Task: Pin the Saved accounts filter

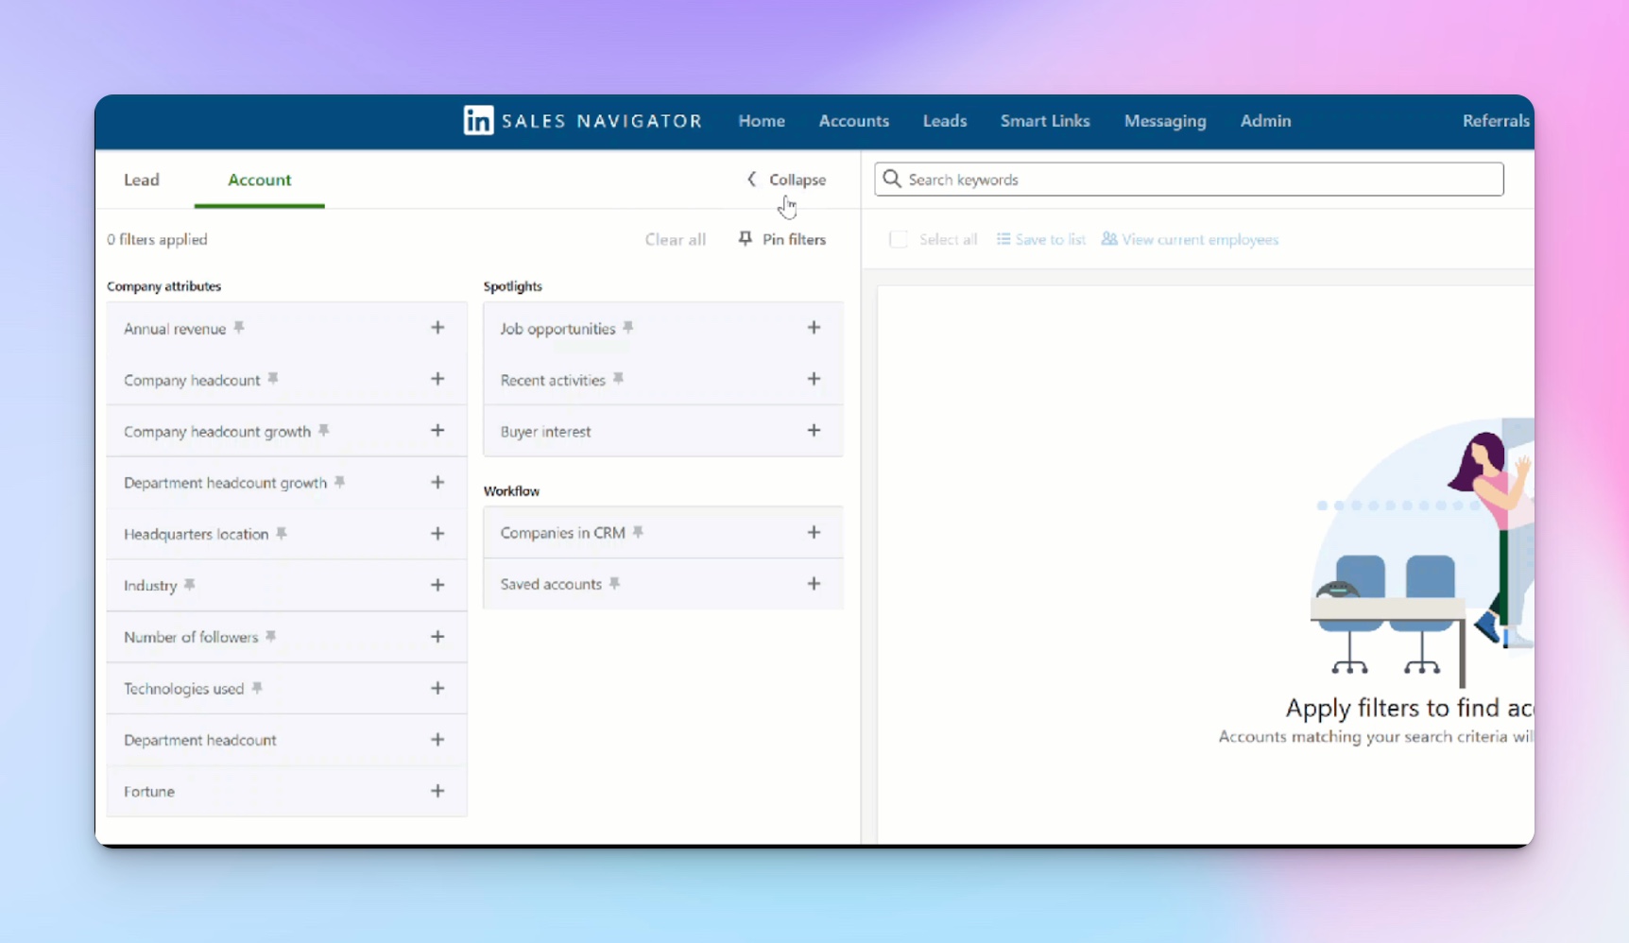Action: point(615,583)
